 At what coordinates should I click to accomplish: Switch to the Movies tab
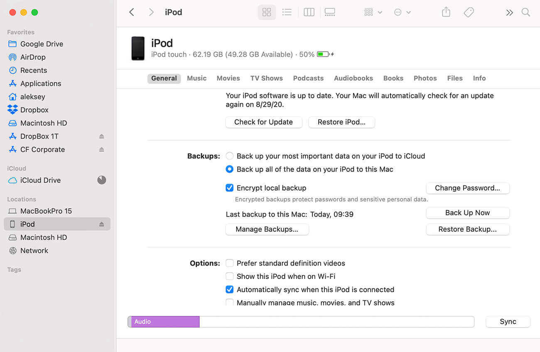coord(228,78)
